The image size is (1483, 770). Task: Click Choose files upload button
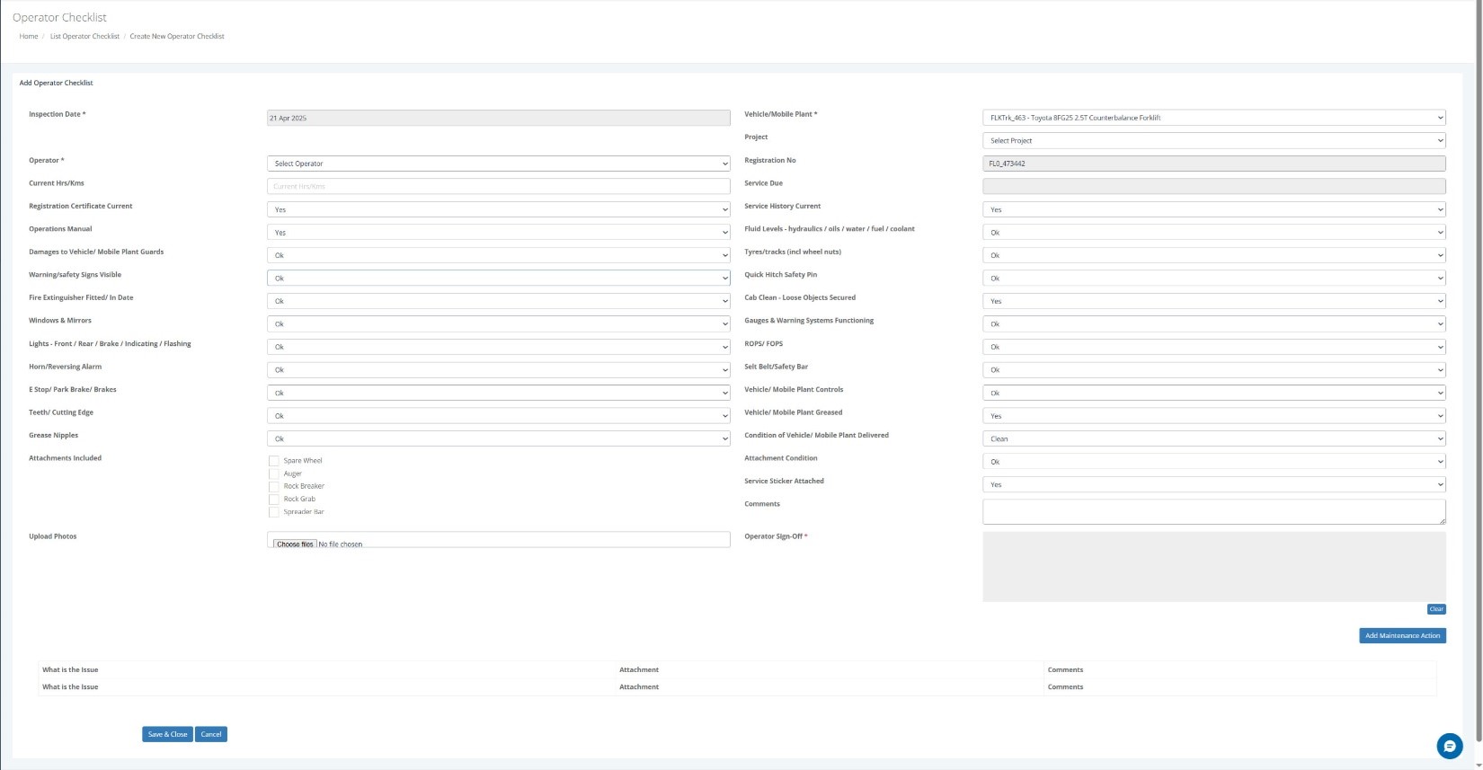pos(295,544)
